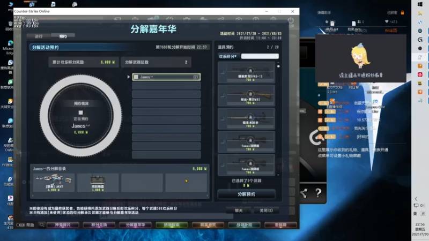The image size is (429, 241).
Task: Click the catalog scroll right arrow
Action: pyautogui.click(x=207, y=195)
